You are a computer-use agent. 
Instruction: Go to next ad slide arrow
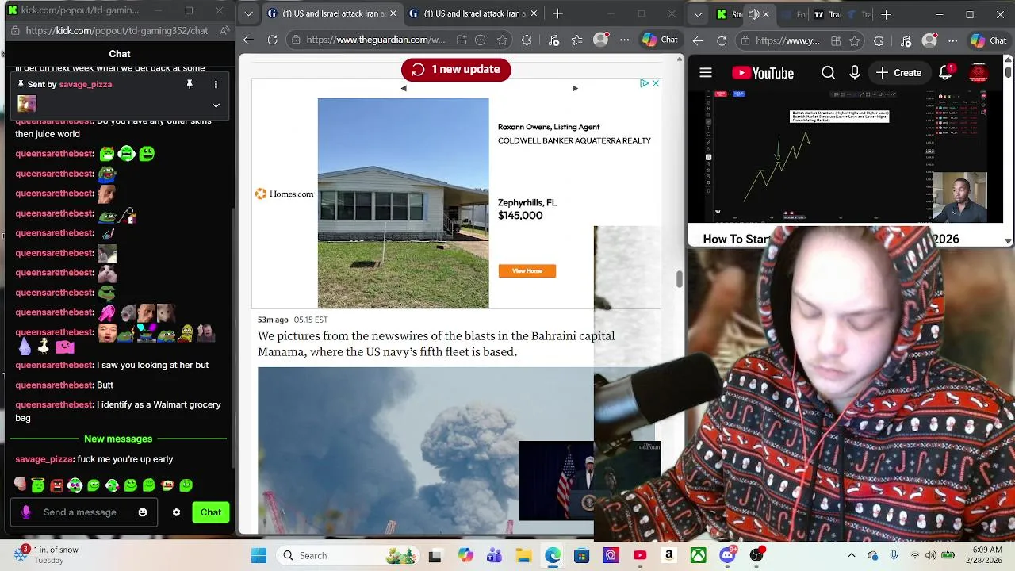click(x=575, y=88)
